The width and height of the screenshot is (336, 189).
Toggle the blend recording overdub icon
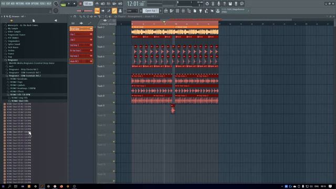[114, 4]
